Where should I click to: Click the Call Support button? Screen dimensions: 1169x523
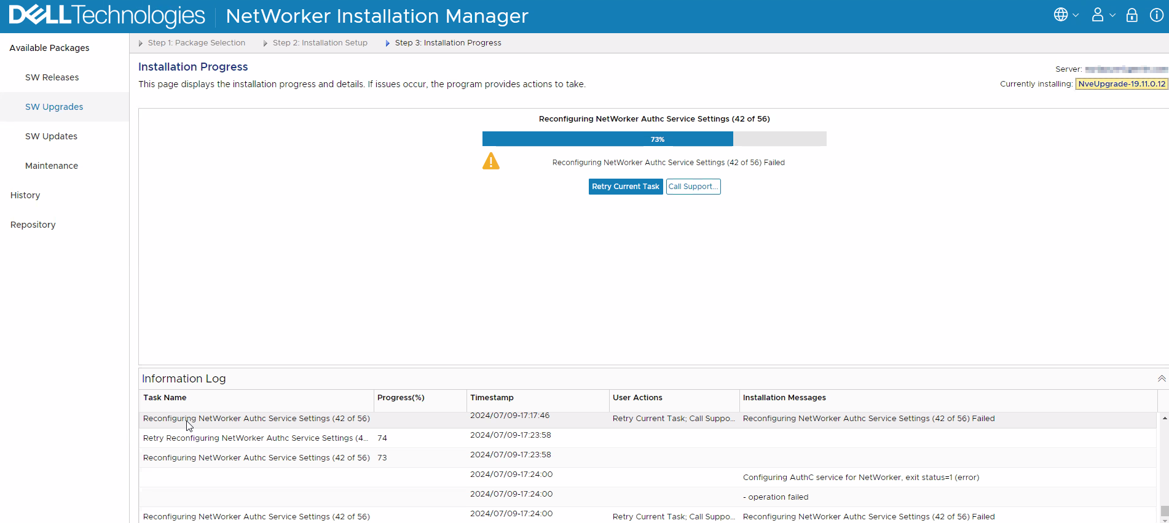[693, 187]
